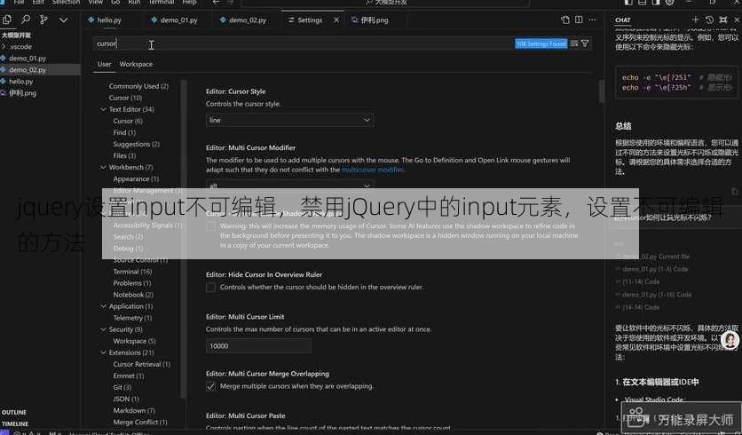This screenshot has width=742, height=435.
Task: Open Settings (JSON) icon in editor toolbar
Action: tap(565, 20)
